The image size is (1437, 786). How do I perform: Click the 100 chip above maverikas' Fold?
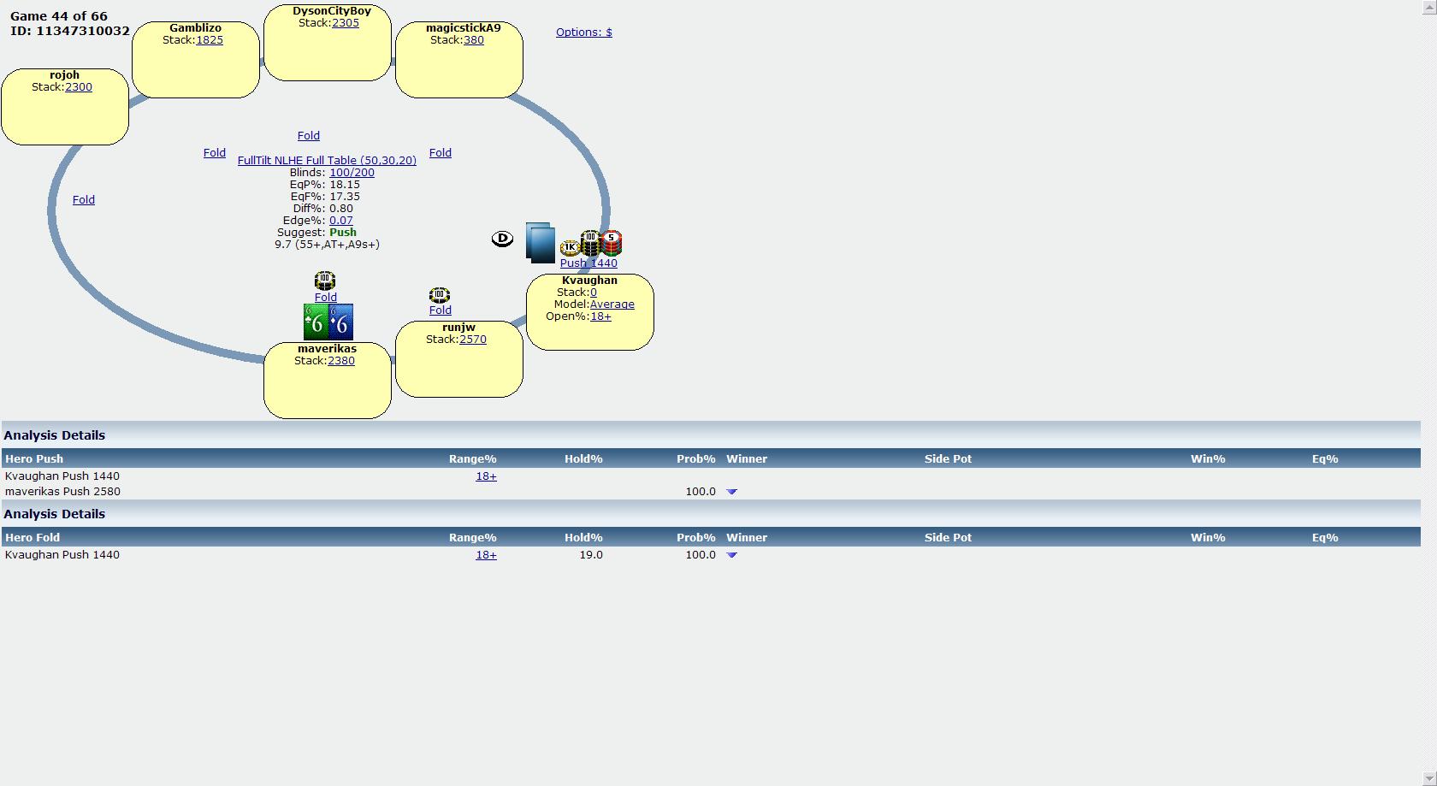[325, 280]
